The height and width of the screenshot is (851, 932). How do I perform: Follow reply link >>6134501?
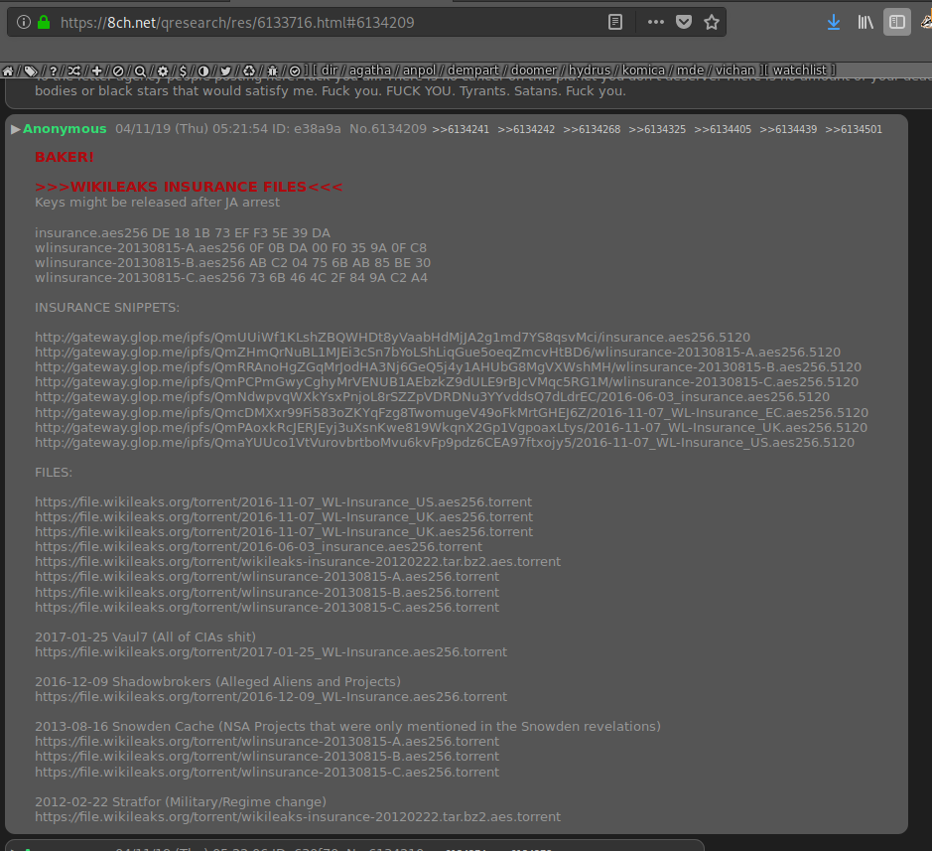854,130
